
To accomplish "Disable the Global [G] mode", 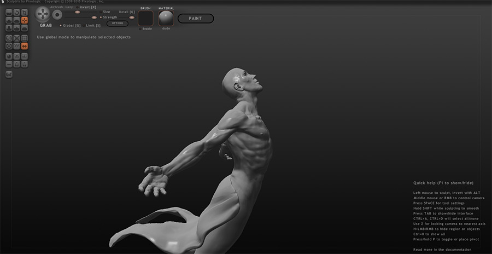I will pos(61,25).
